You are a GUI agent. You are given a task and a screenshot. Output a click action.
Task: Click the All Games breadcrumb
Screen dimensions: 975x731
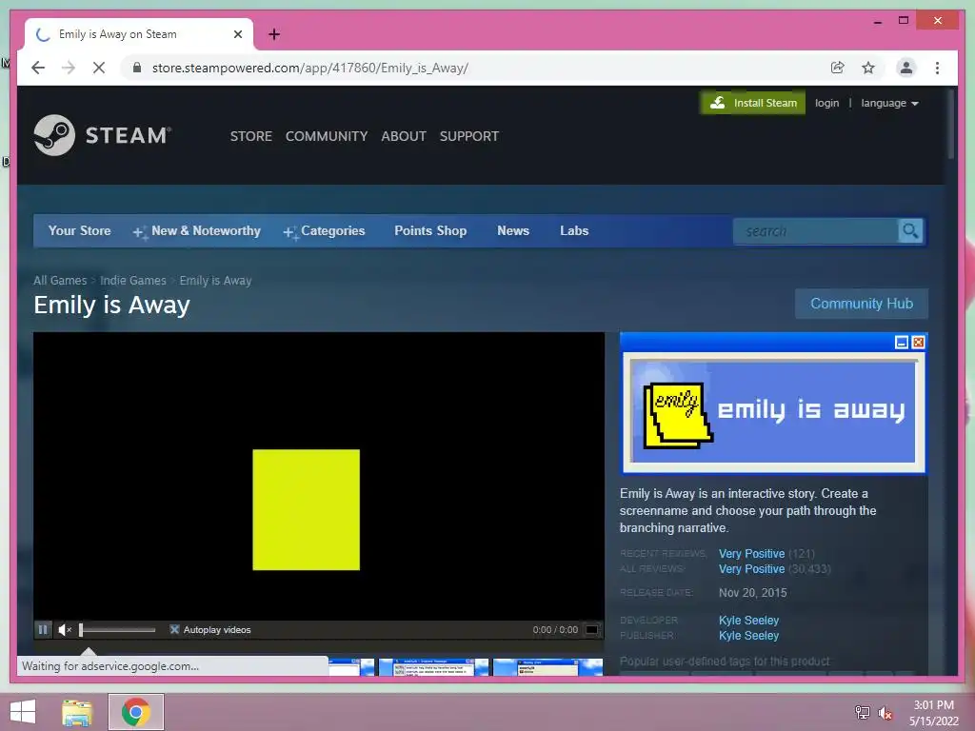coord(60,281)
